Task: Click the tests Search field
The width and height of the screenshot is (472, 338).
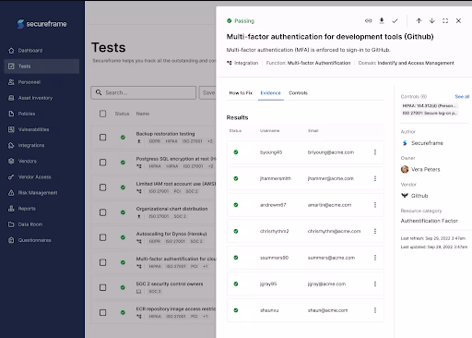Action: (x=144, y=92)
